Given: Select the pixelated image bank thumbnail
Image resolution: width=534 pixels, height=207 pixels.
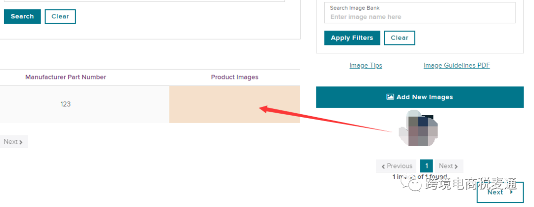Looking at the screenshot, I should [x=418, y=128].
